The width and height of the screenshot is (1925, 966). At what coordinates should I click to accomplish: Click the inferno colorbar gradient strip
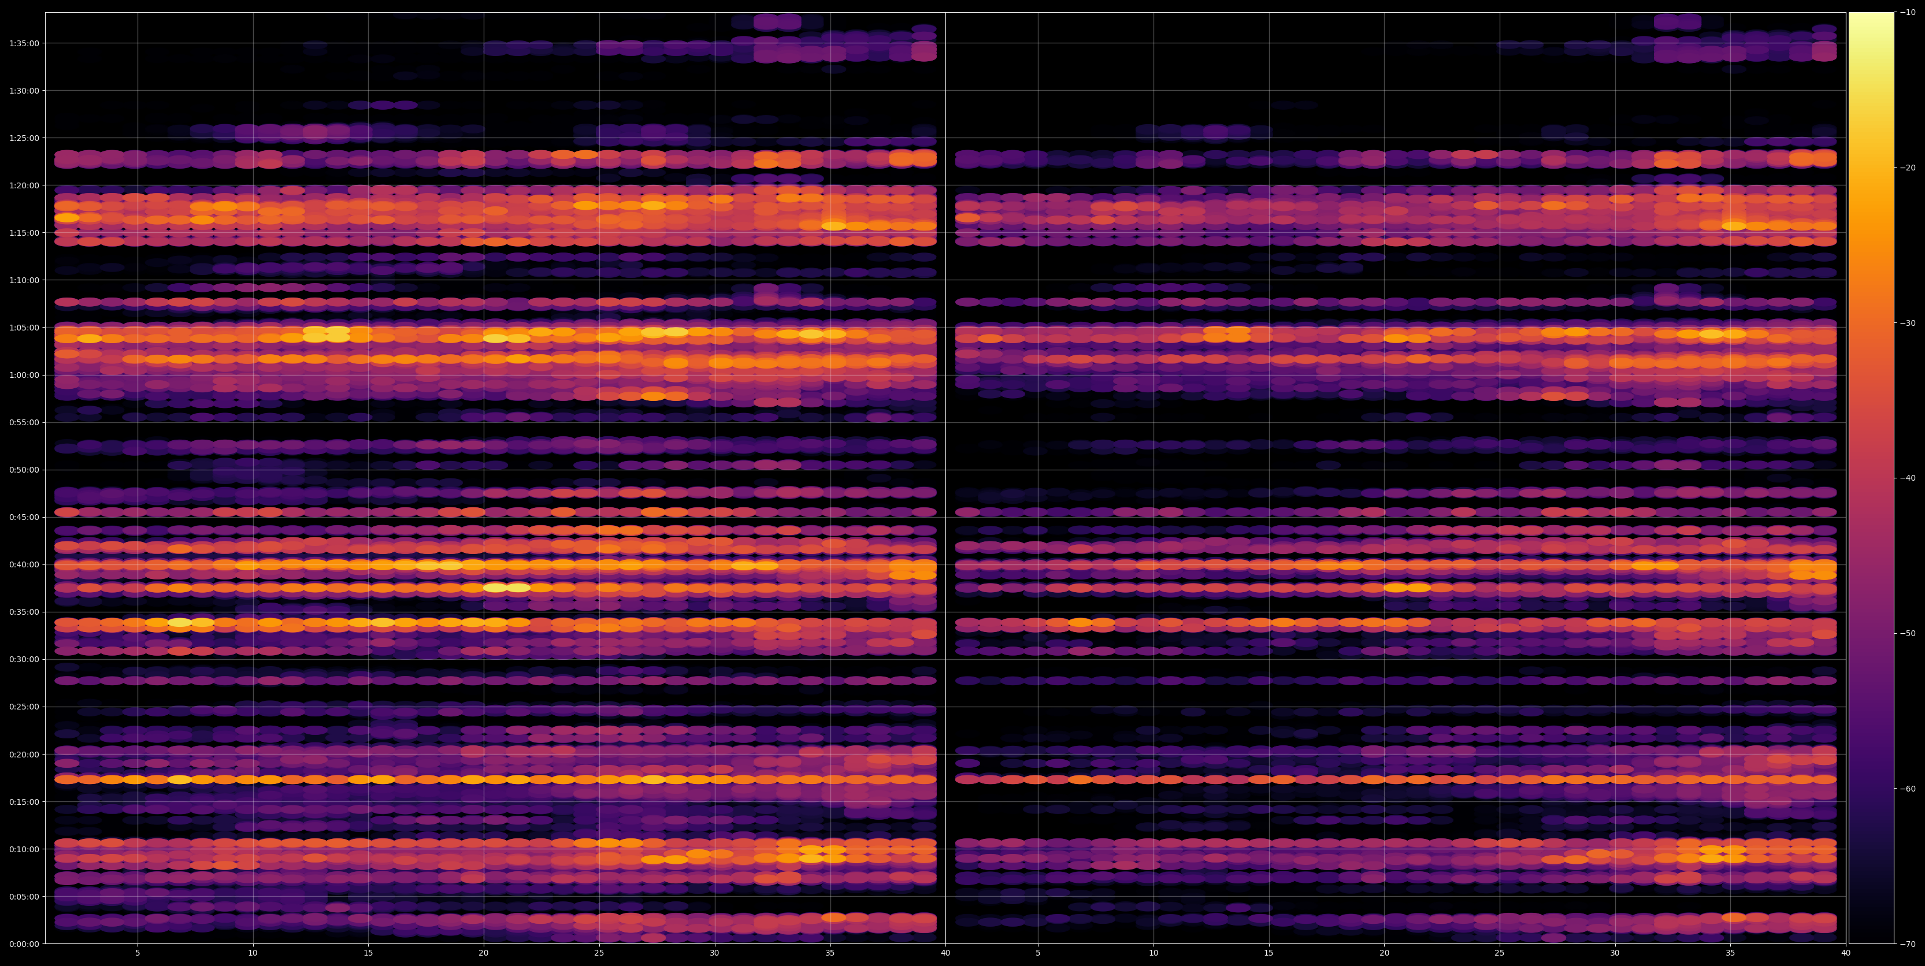[1871, 478]
